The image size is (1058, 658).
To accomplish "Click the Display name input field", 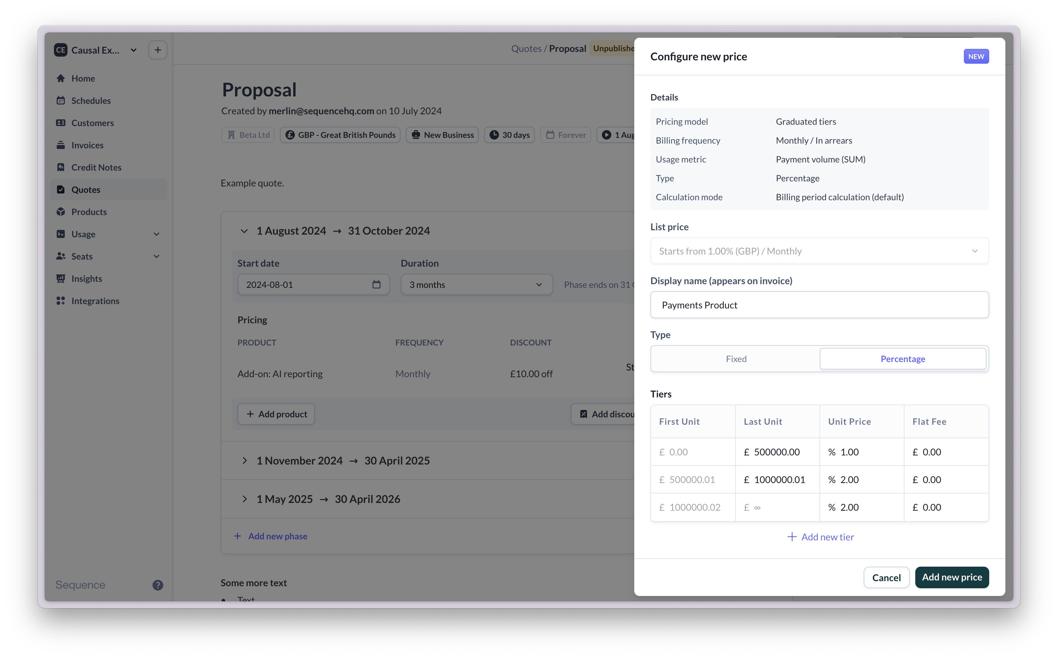I will (x=819, y=305).
